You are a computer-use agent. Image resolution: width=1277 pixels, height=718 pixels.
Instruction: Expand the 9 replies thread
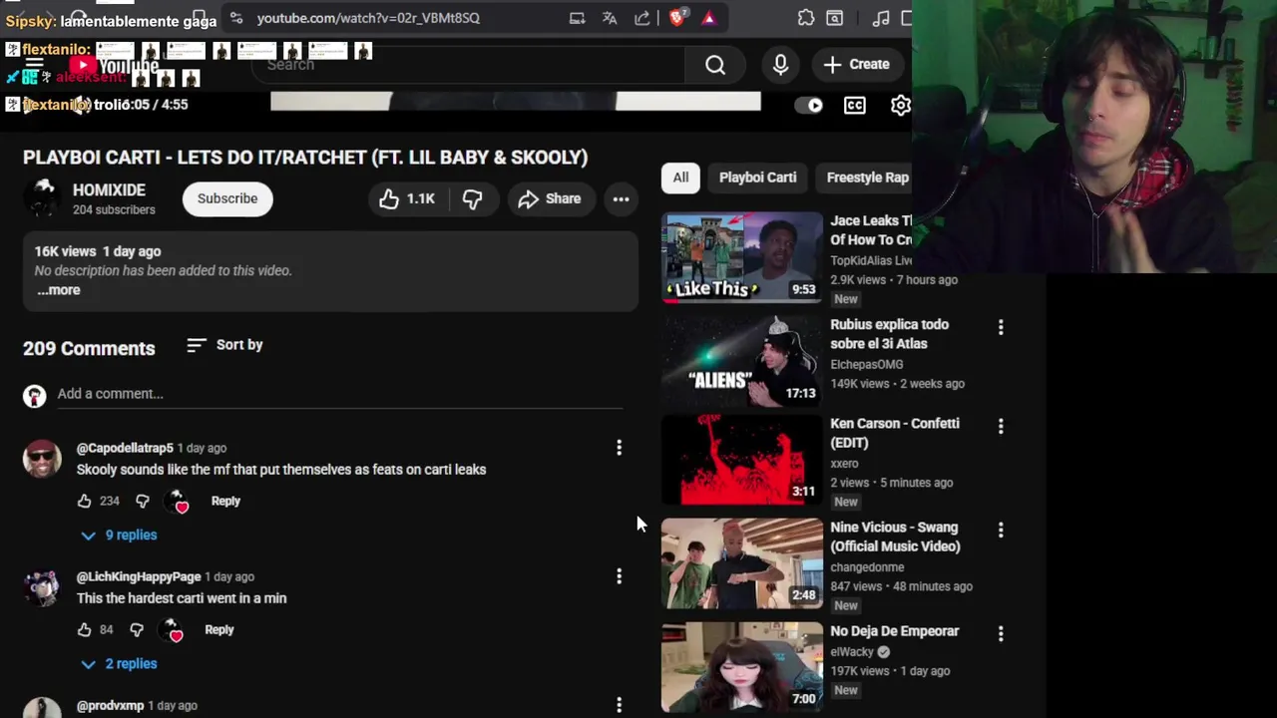point(119,536)
